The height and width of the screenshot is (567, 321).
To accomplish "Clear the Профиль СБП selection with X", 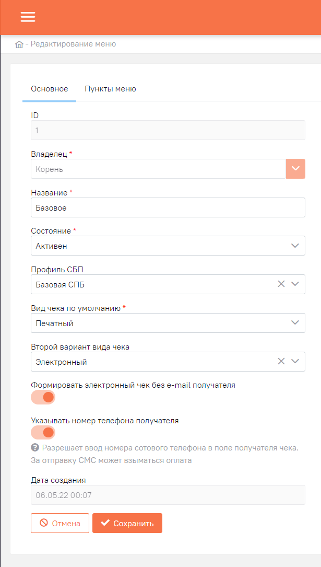I will click(x=281, y=284).
